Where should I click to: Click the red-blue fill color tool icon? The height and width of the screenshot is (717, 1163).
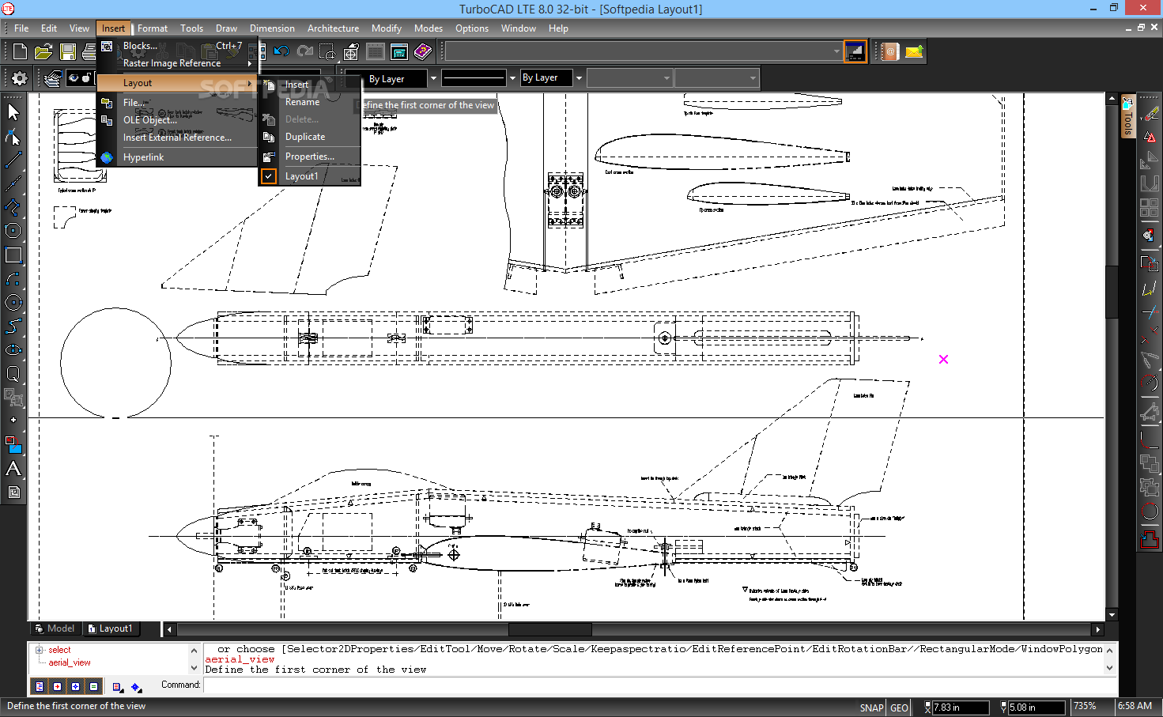pos(13,444)
